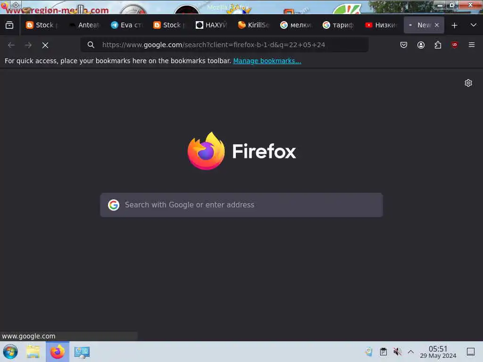The height and width of the screenshot is (362, 483).
Task: Switch to the Низки YouTube tab
Action: [381, 25]
